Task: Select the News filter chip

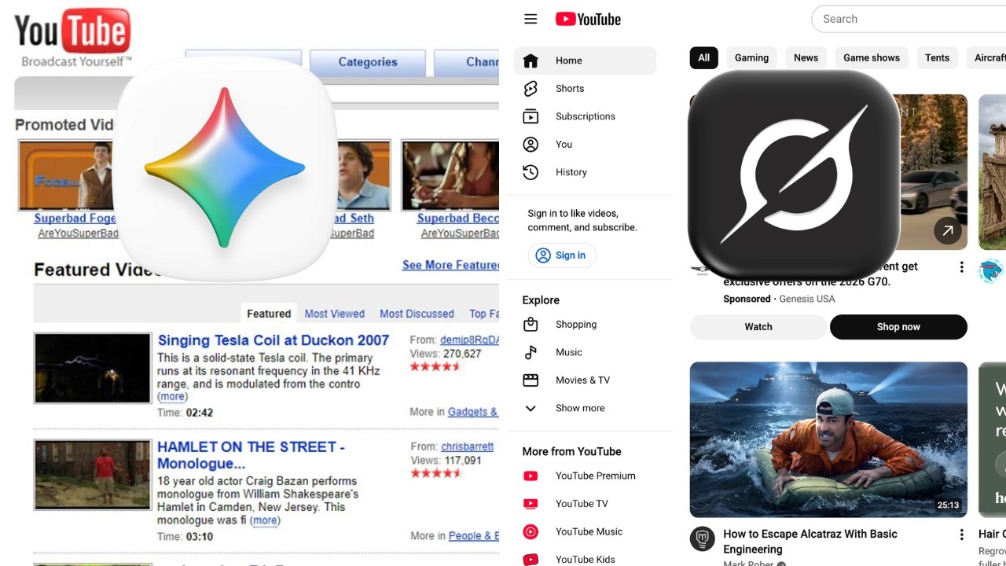Action: (x=806, y=57)
